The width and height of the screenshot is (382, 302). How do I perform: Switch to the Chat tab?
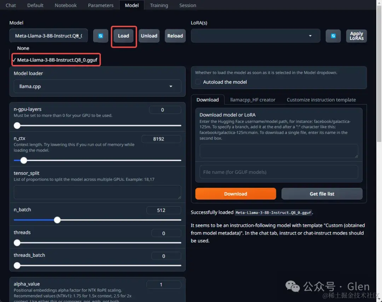point(11,5)
